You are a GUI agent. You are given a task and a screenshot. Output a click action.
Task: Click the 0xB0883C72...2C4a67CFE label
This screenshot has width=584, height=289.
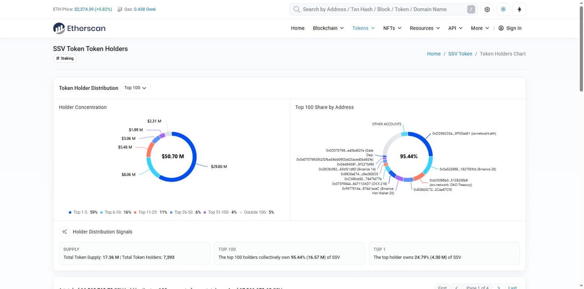tap(433, 190)
